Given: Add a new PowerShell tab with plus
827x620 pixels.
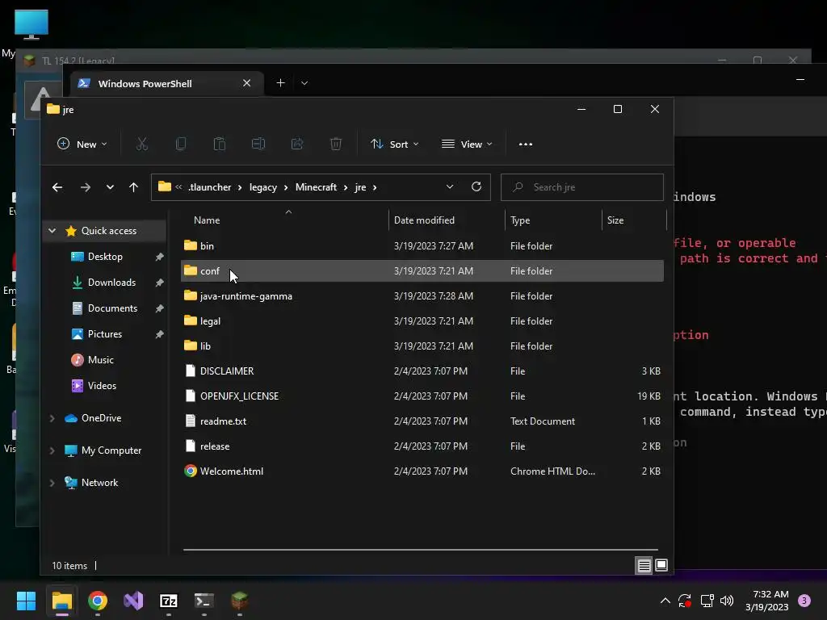Looking at the screenshot, I should tap(280, 83).
